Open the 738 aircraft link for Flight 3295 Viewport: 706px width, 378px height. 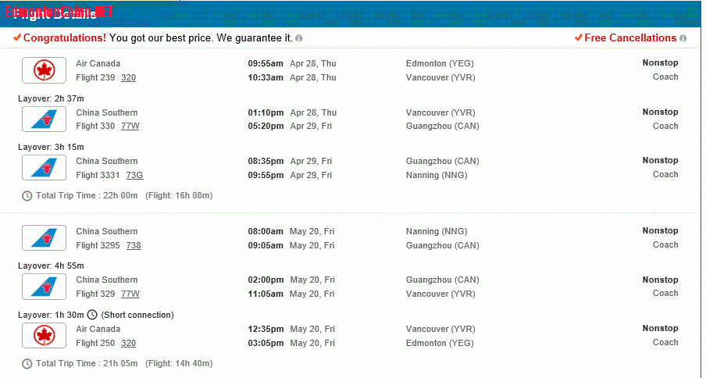(134, 245)
